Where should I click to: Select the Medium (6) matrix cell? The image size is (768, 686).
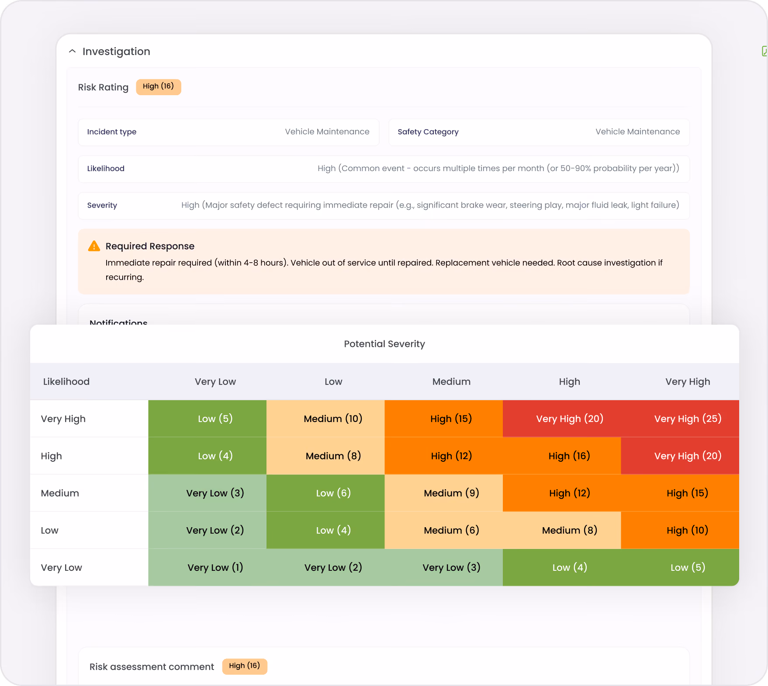tap(444, 530)
